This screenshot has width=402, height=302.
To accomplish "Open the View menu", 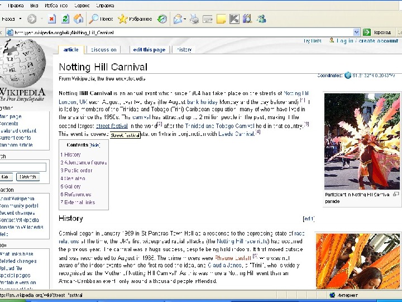I will pos(34,6).
